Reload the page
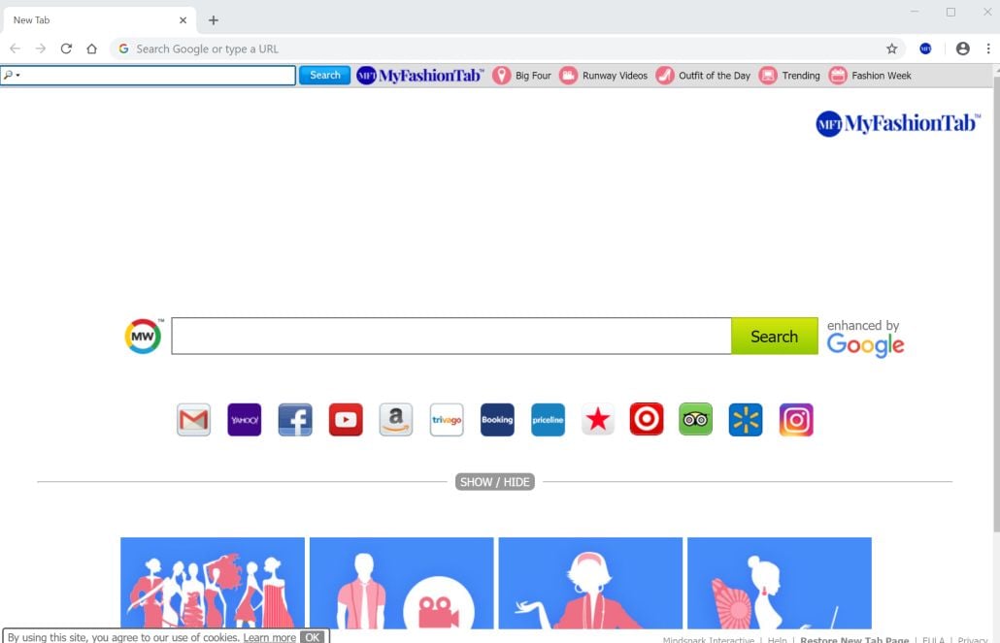Screen dimensions: 1000x643 66,48
